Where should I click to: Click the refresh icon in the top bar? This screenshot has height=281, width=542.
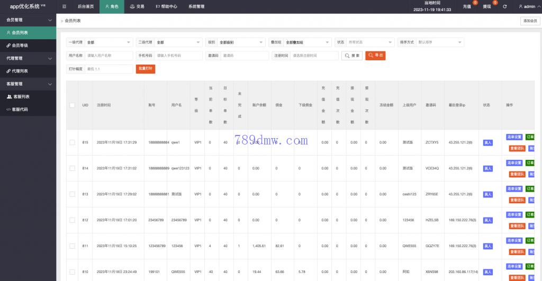pyautogui.click(x=504, y=7)
